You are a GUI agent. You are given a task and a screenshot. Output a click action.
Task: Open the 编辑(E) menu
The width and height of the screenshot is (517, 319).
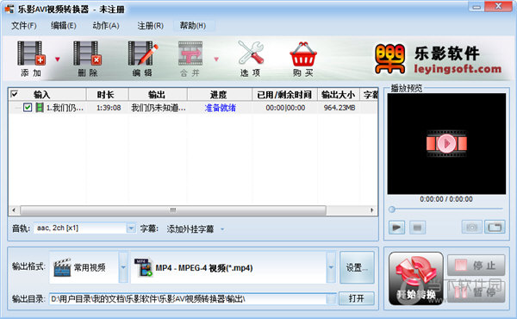coord(63,25)
